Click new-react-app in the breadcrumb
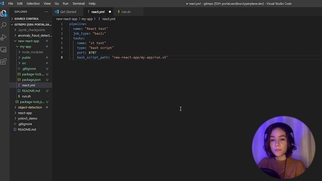This screenshot has height=181, width=322. pyautogui.click(x=67, y=19)
